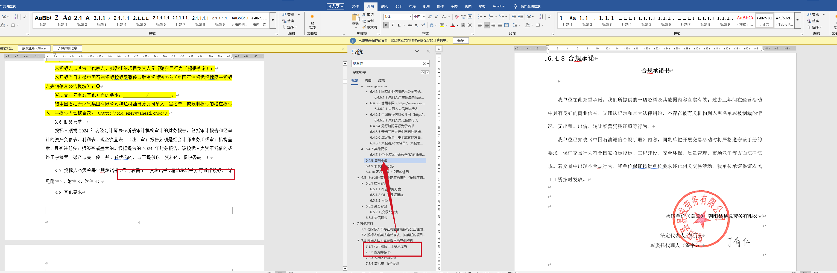
Task: Click the Copy (复制) button
Action: point(368,21)
